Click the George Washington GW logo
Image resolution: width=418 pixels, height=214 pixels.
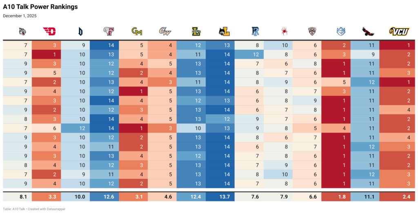[x=165, y=31]
